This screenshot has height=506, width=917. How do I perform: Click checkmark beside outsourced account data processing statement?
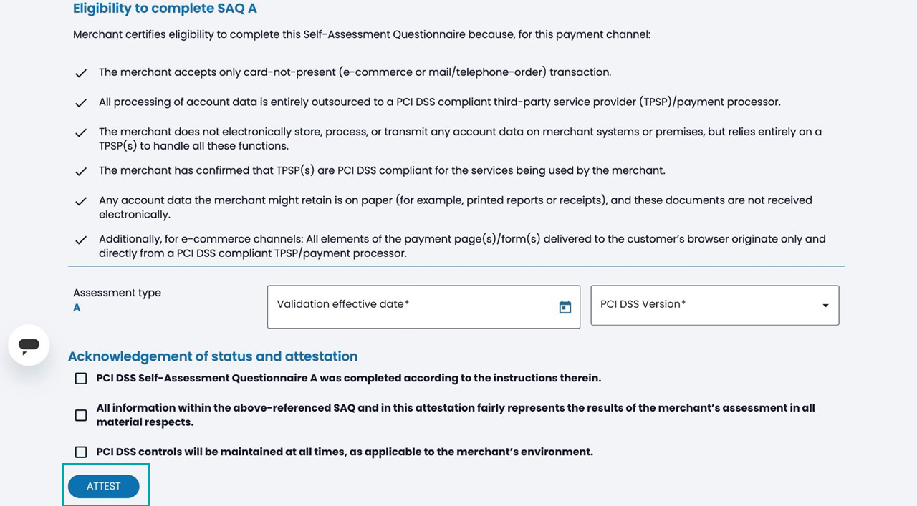coord(81,103)
